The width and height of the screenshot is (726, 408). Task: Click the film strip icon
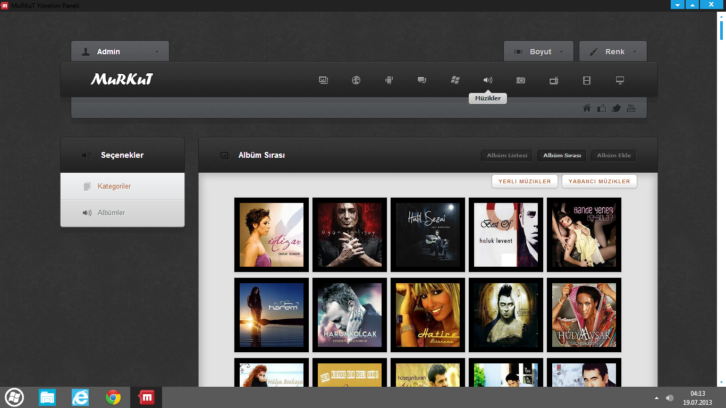(586, 80)
